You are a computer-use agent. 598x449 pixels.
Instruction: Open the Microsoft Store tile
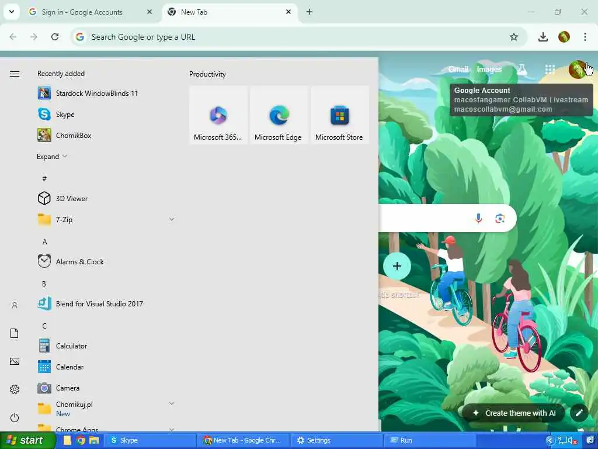point(339,115)
